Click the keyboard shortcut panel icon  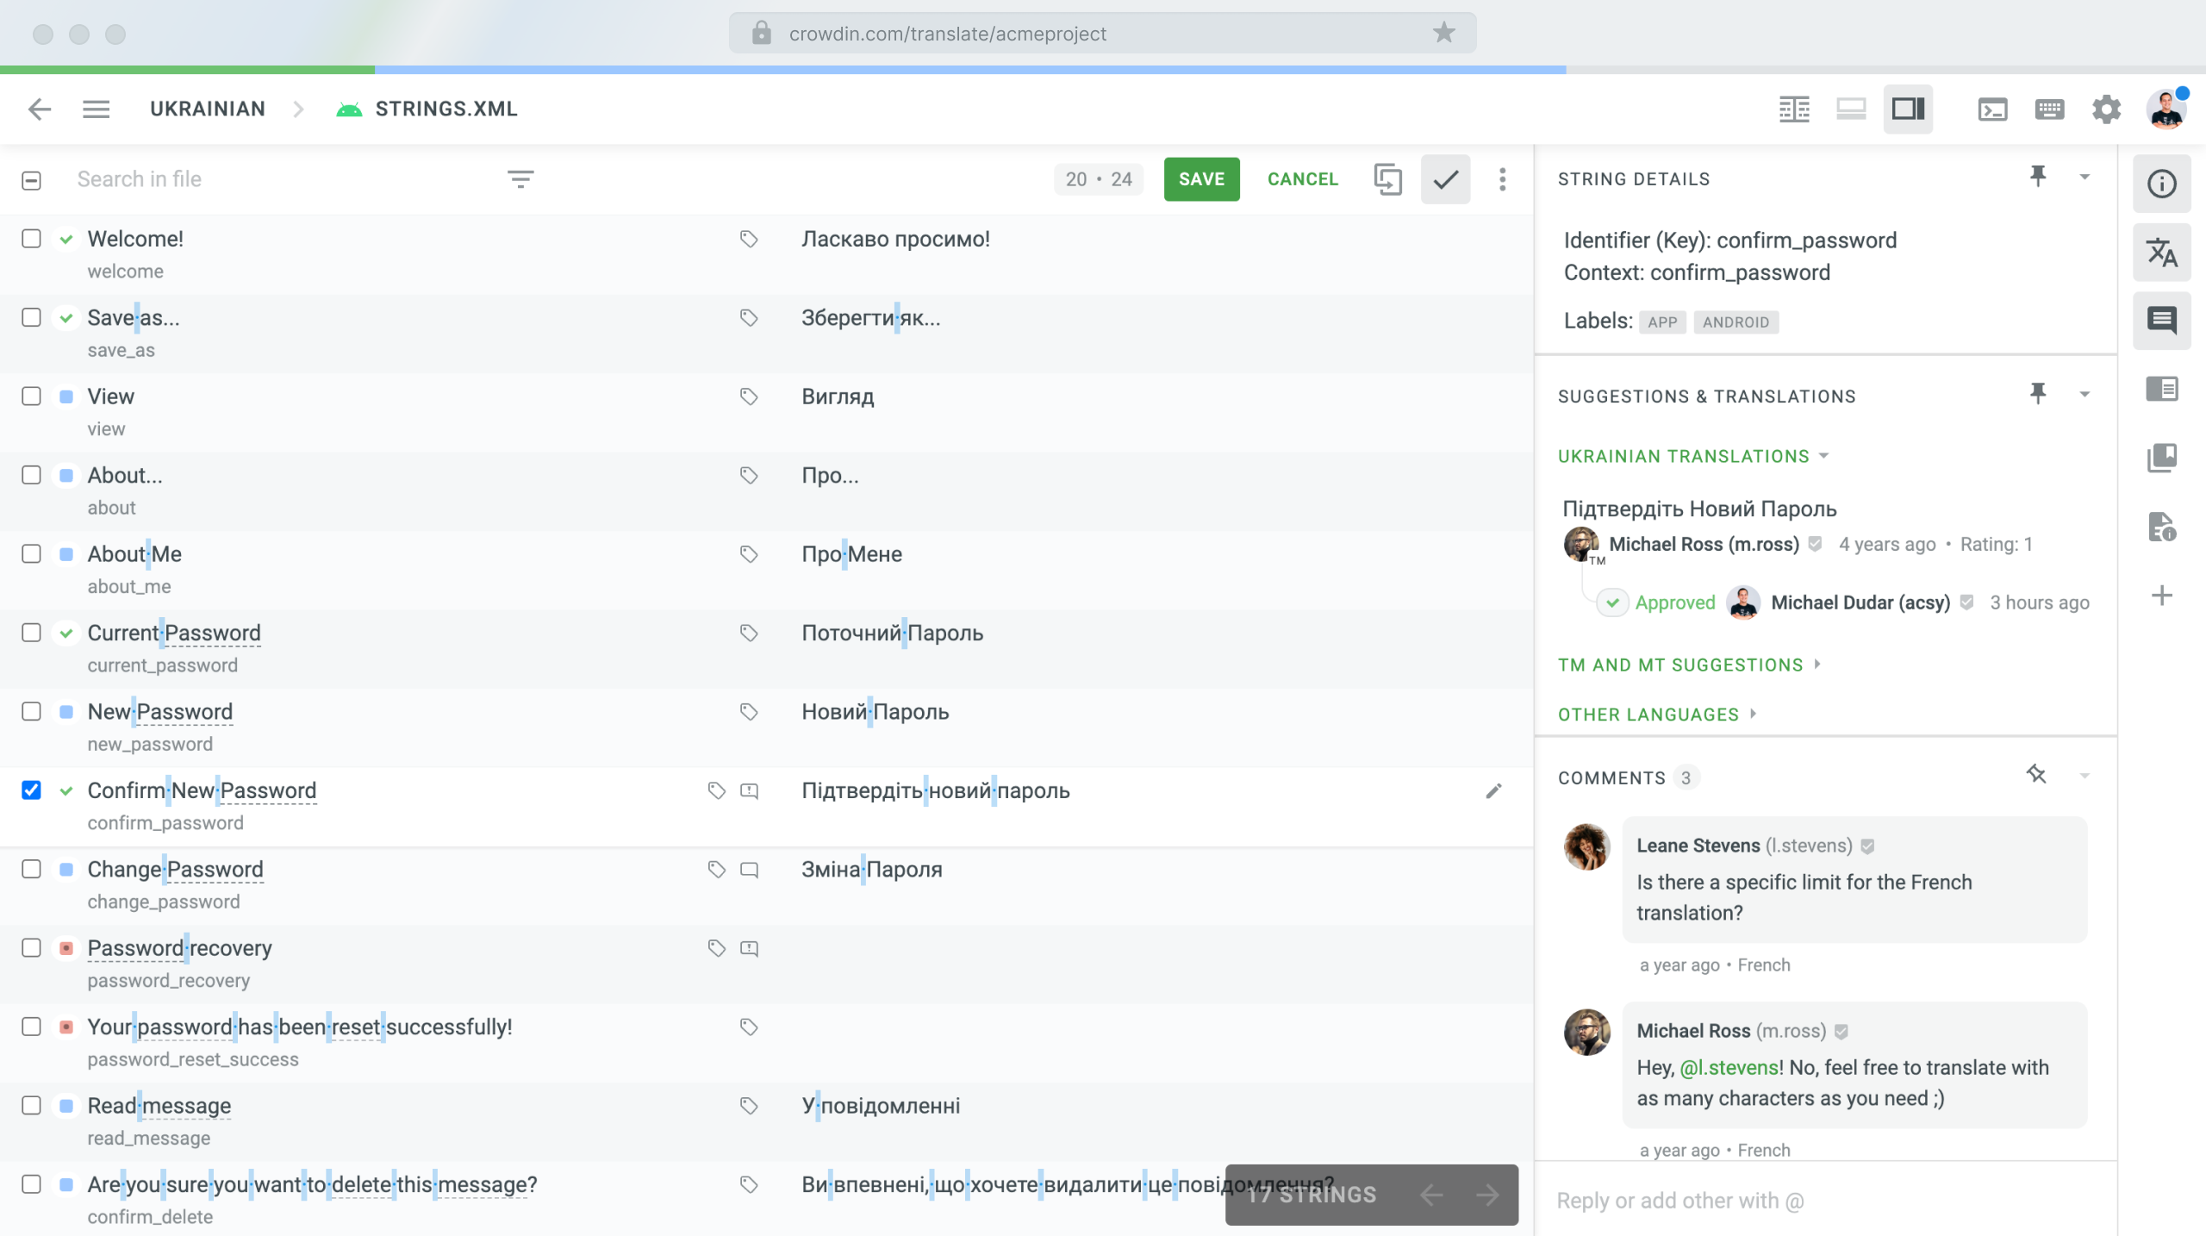2048,108
